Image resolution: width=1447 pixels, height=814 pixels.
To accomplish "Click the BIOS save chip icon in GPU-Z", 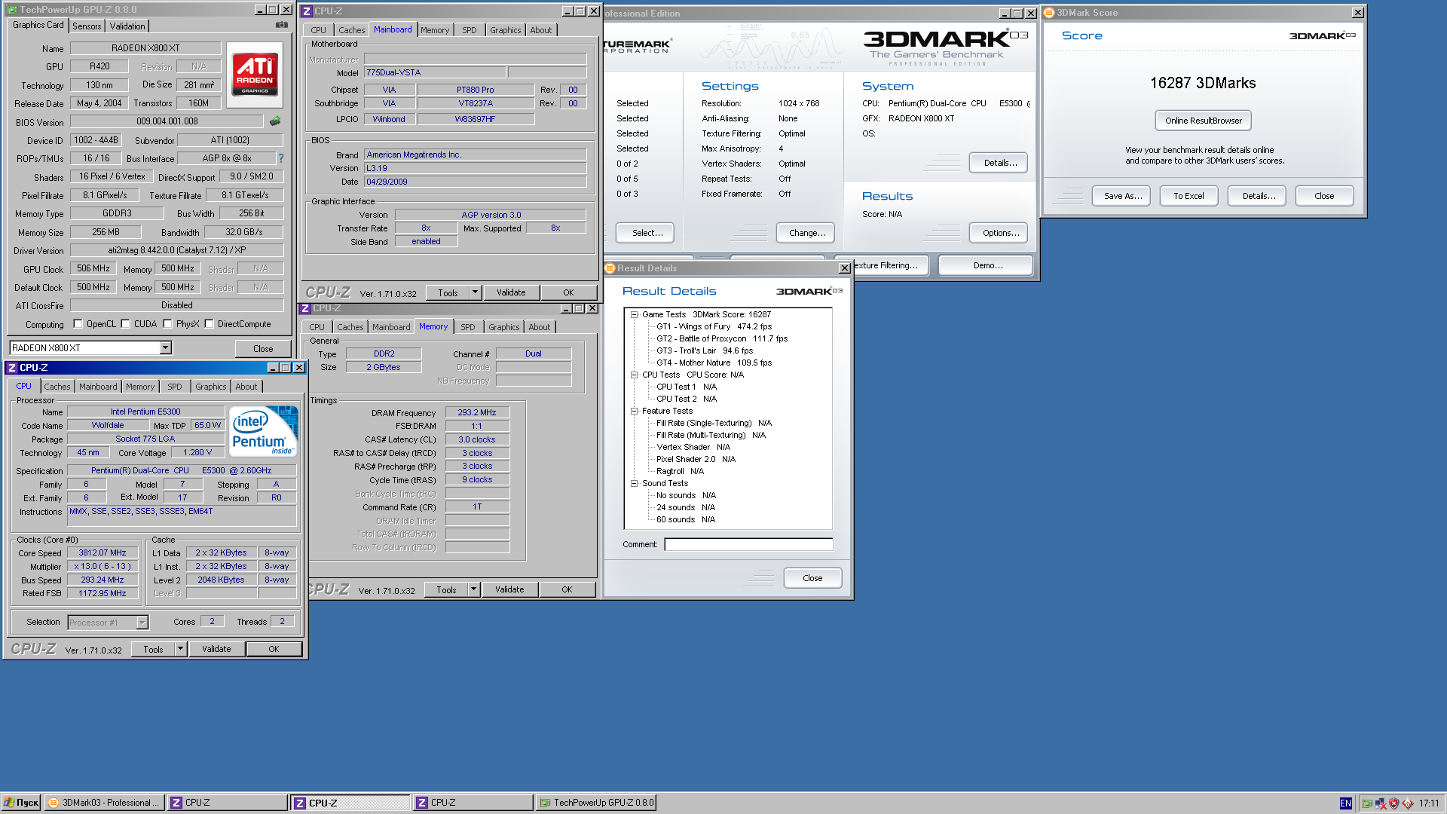I will (x=275, y=121).
